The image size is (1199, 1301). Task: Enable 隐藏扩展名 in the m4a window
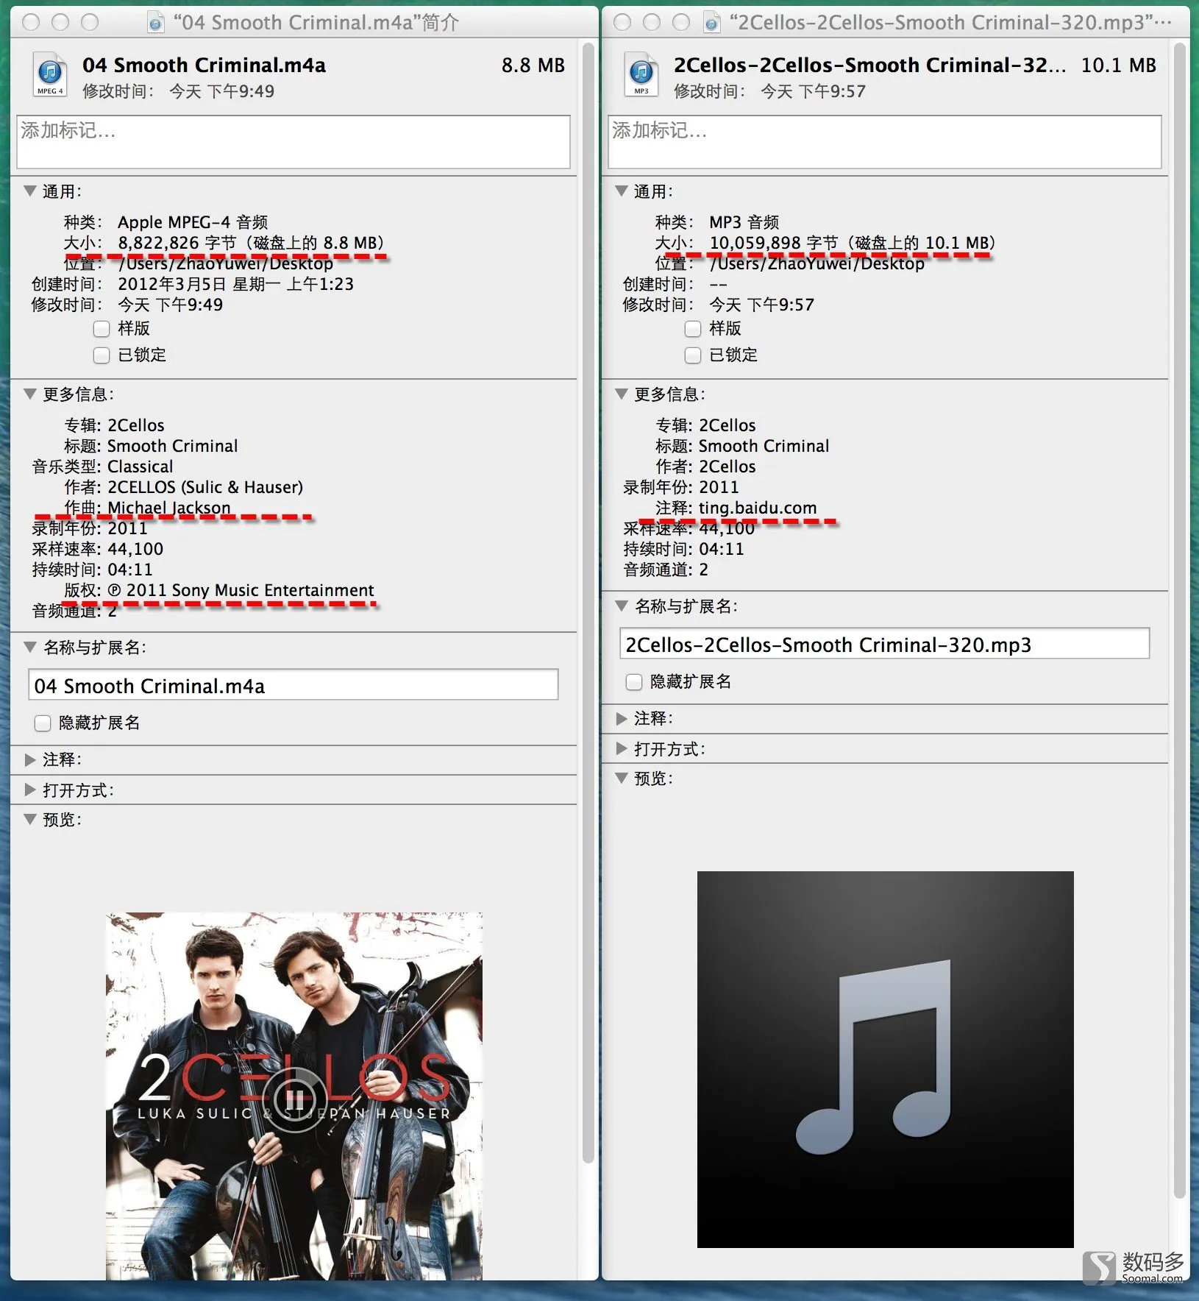[x=43, y=723]
